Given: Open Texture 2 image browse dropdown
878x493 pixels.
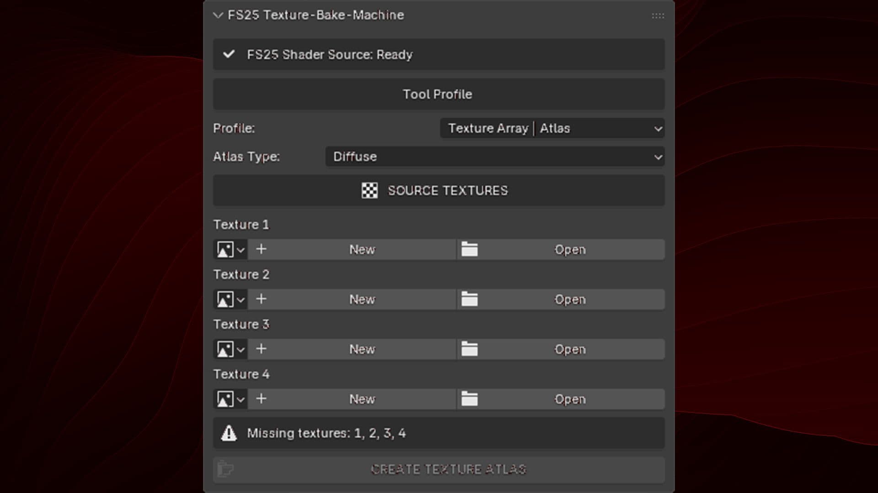Looking at the screenshot, I should pos(230,299).
